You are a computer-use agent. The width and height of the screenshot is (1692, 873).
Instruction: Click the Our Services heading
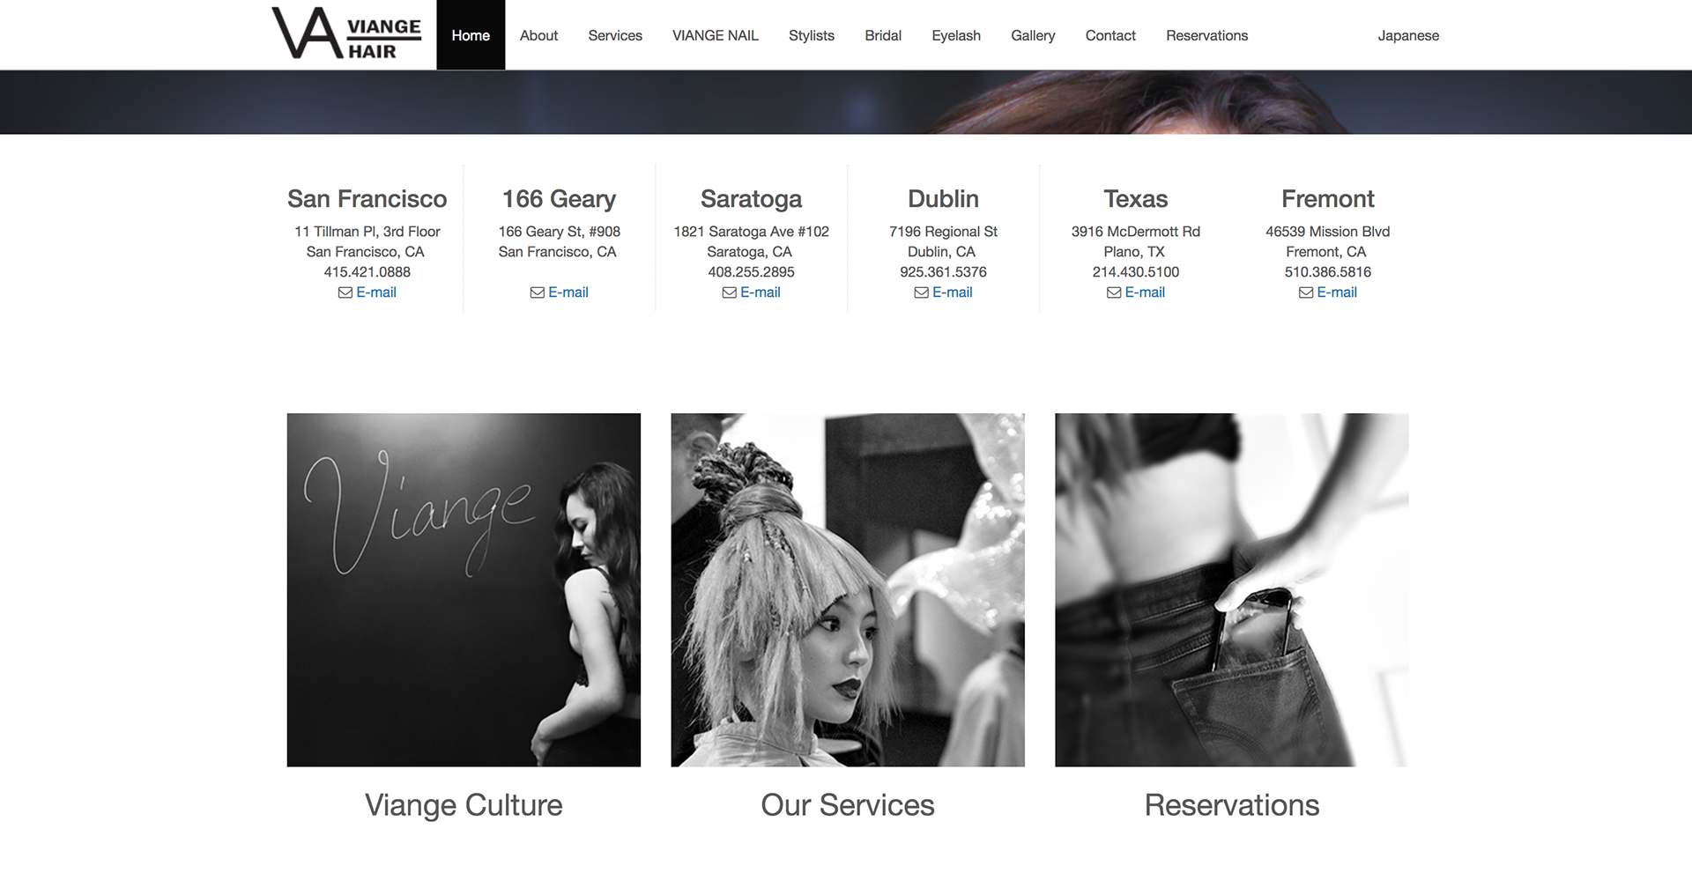pyautogui.click(x=848, y=805)
